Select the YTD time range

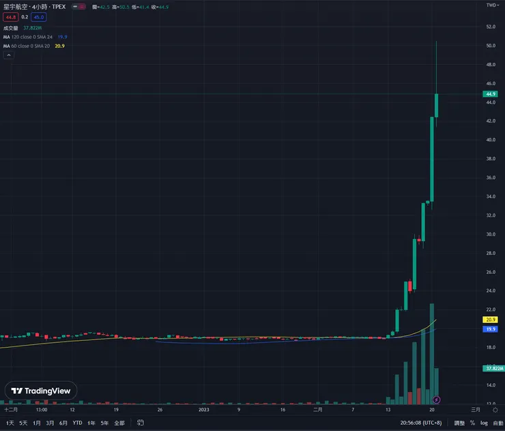pos(77,423)
